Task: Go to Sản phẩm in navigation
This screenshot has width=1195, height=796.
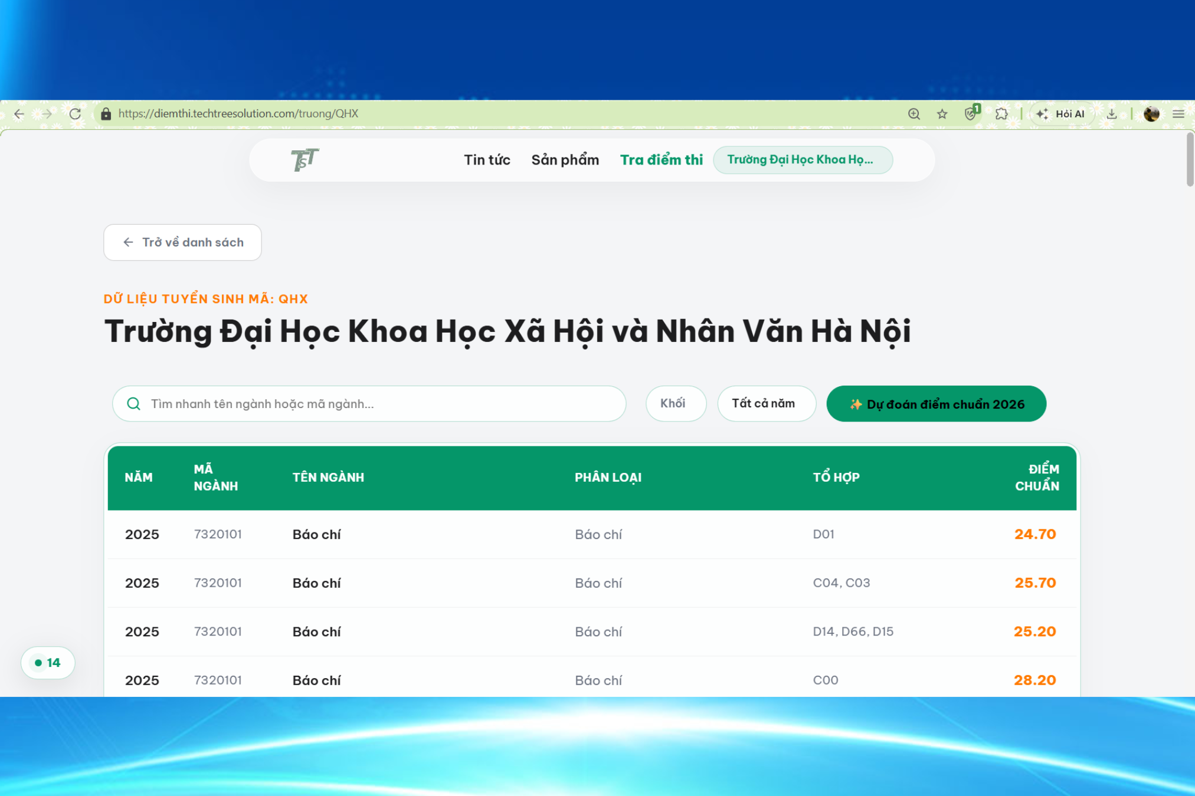Action: (x=565, y=160)
